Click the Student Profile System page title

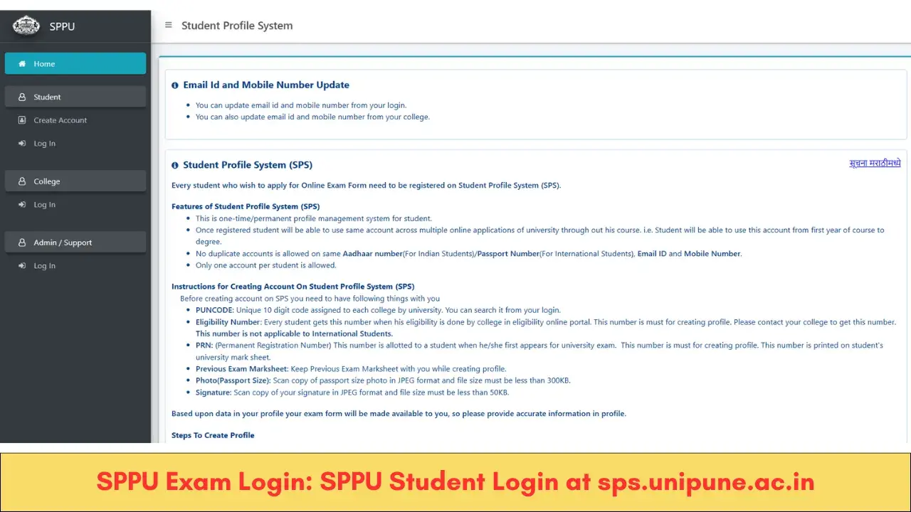(x=237, y=26)
